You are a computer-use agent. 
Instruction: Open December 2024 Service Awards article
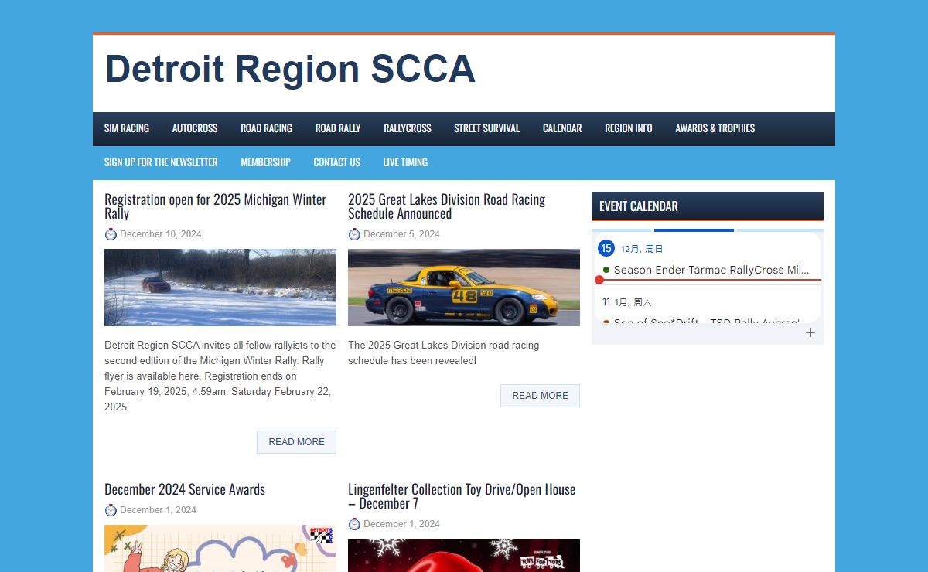tap(185, 489)
